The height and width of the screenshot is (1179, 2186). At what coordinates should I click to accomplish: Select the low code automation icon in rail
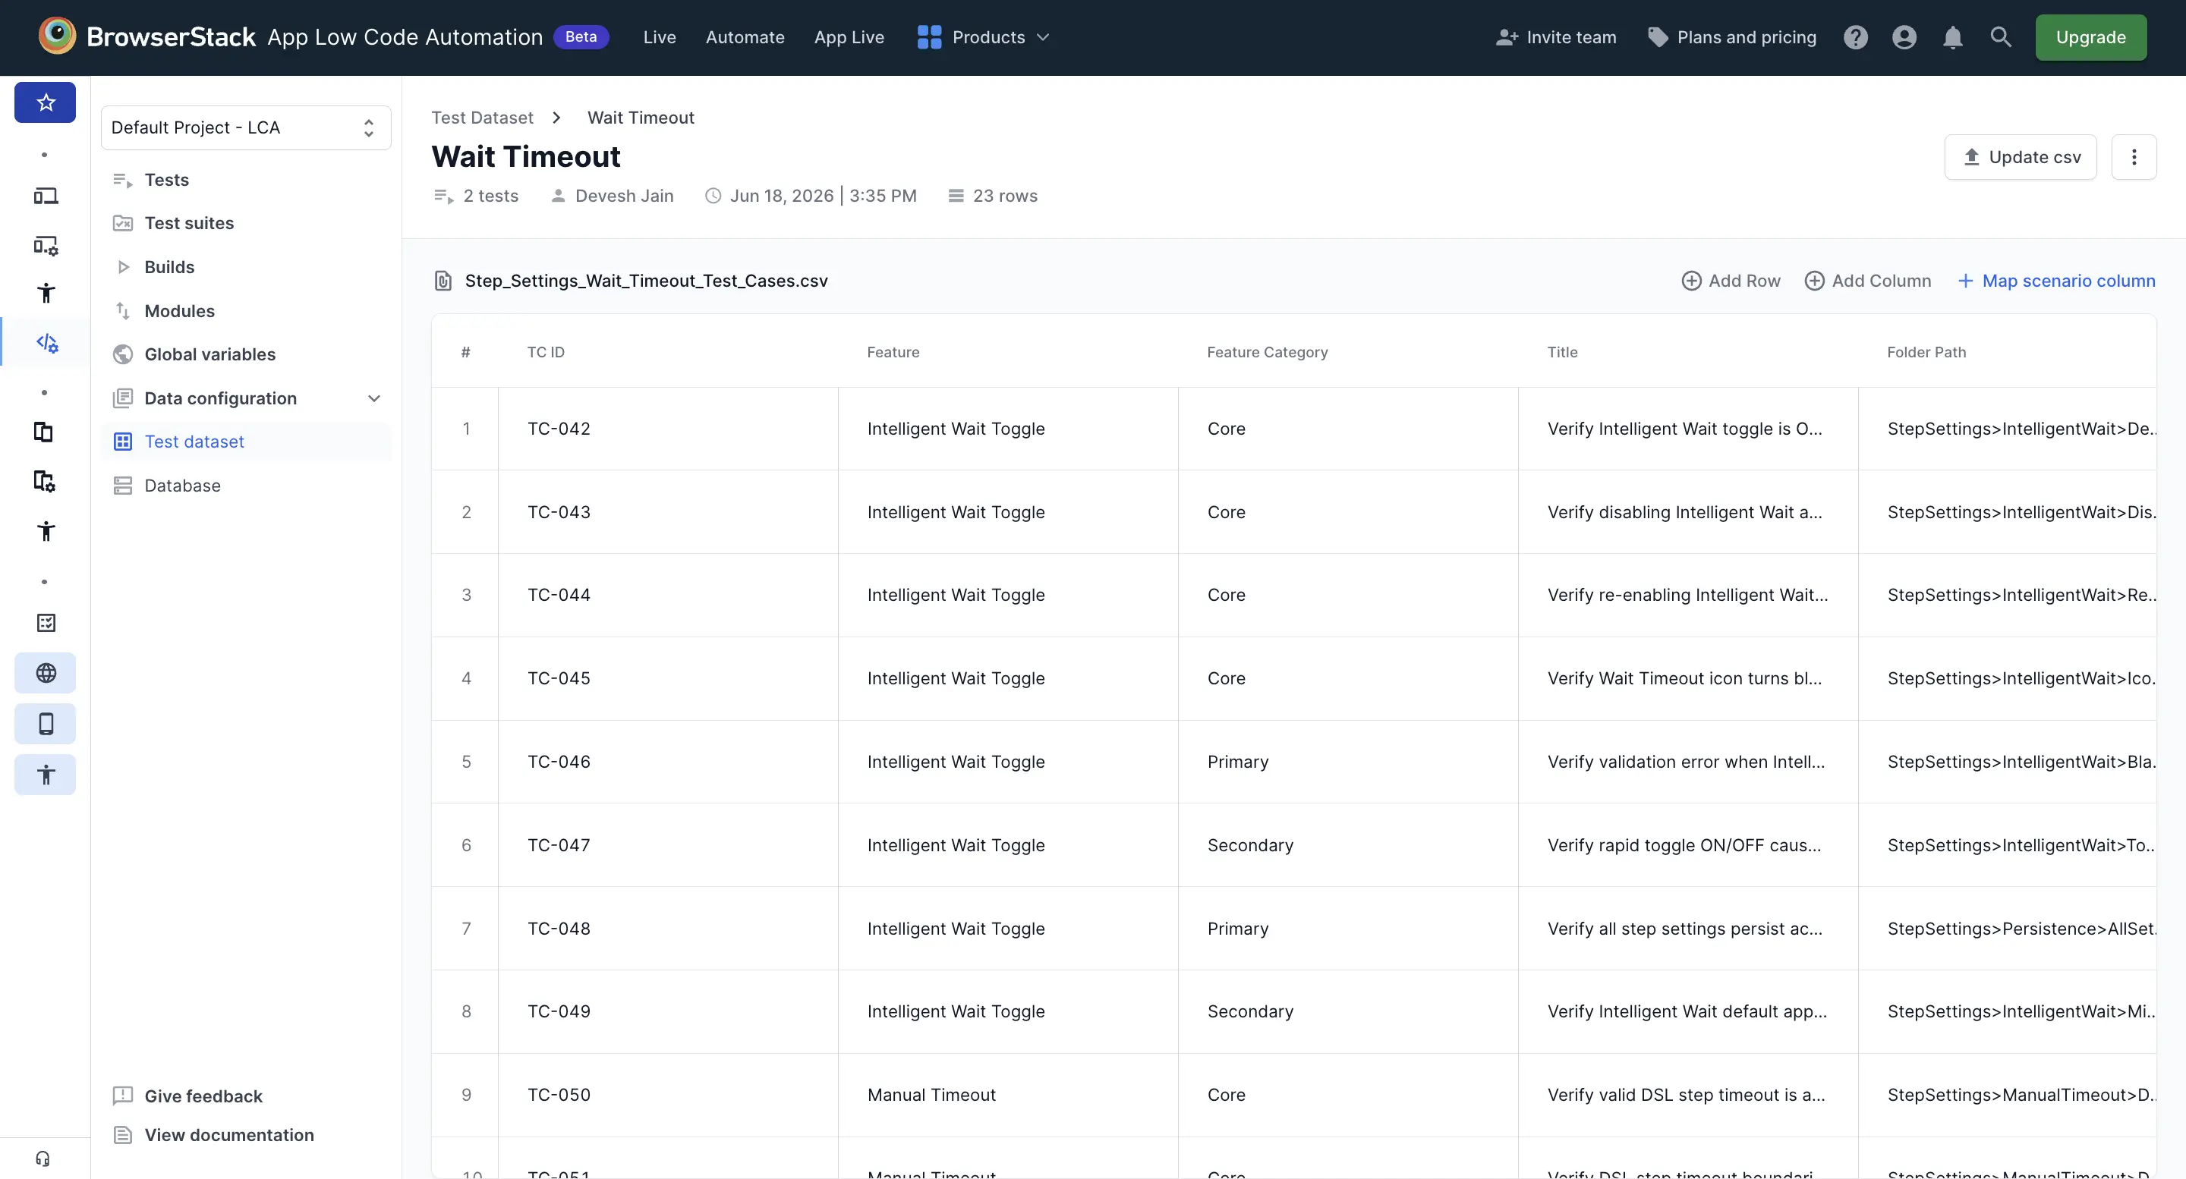[46, 343]
